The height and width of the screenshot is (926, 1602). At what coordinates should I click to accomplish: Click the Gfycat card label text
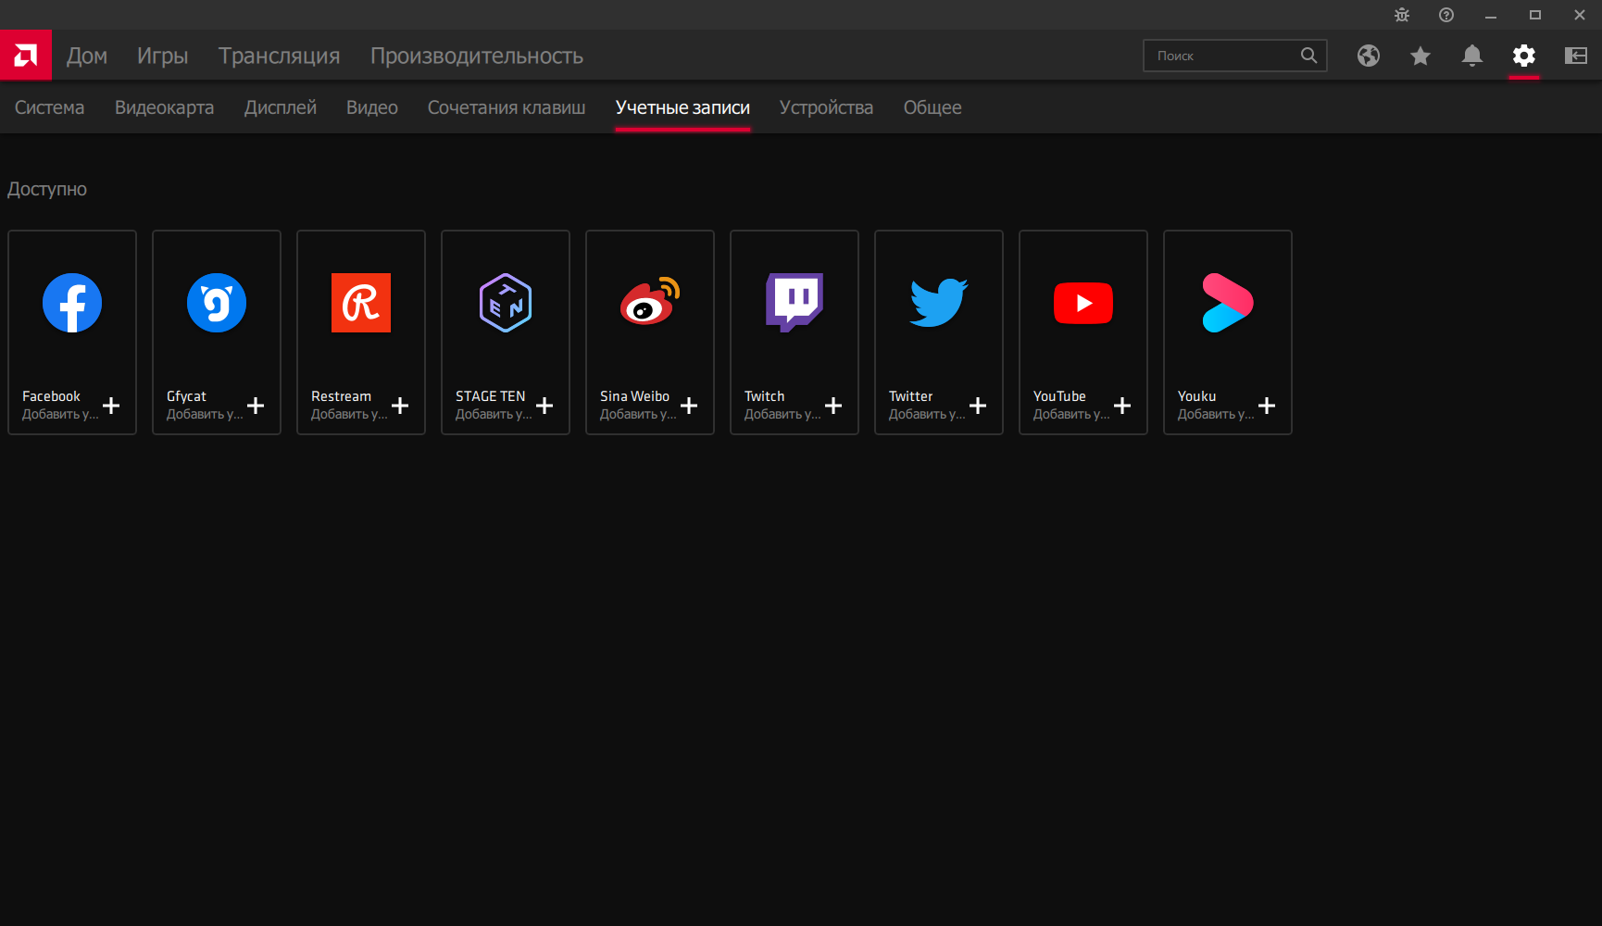186,396
